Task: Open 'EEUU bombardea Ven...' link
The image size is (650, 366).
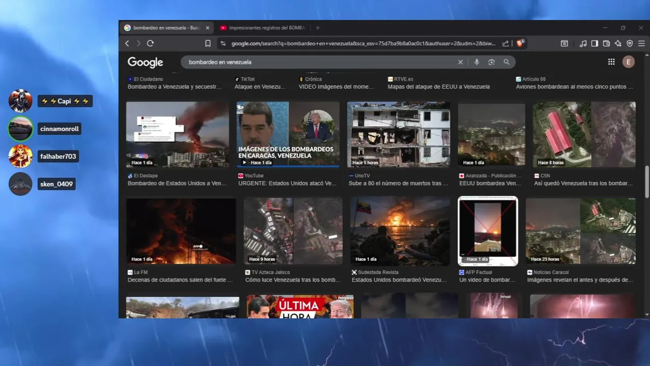Action: click(490, 184)
